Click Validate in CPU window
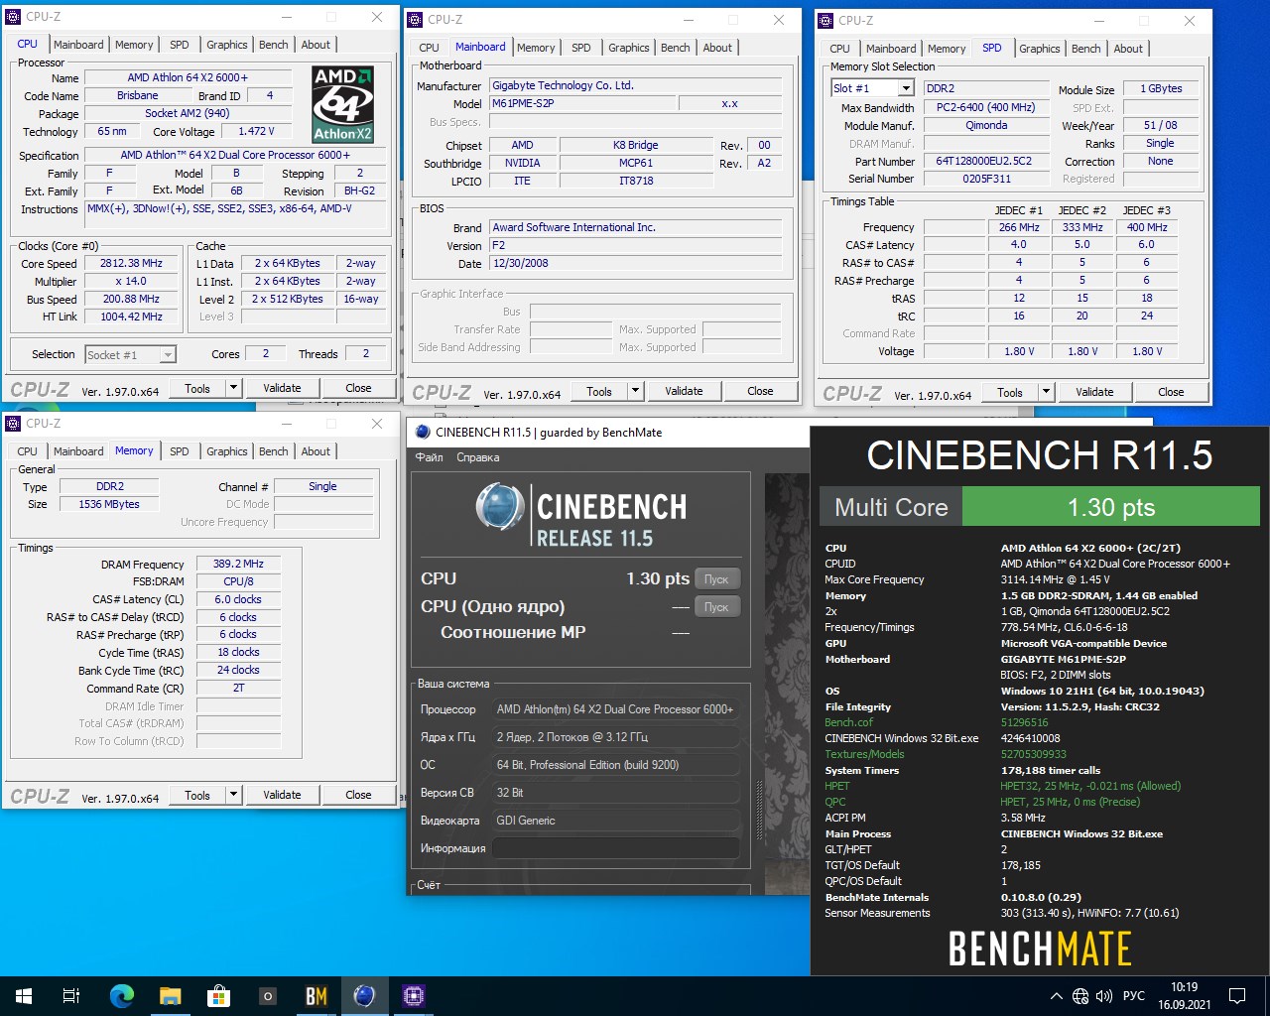Image resolution: width=1270 pixels, height=1016 pixels. pyautogui.click(x=282, y=388)
